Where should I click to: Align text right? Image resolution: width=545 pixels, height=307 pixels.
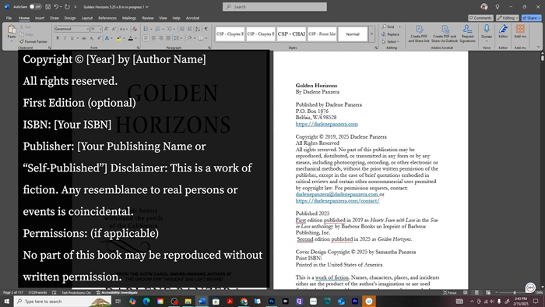161,38
